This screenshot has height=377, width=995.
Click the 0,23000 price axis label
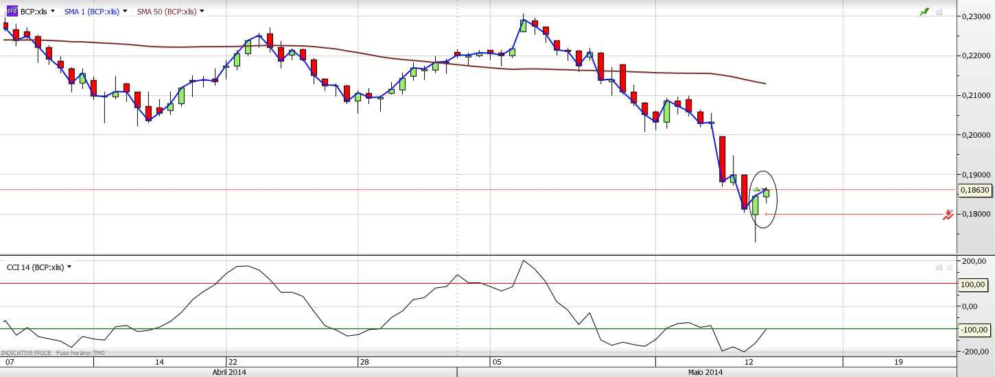[x=975, y=16]
